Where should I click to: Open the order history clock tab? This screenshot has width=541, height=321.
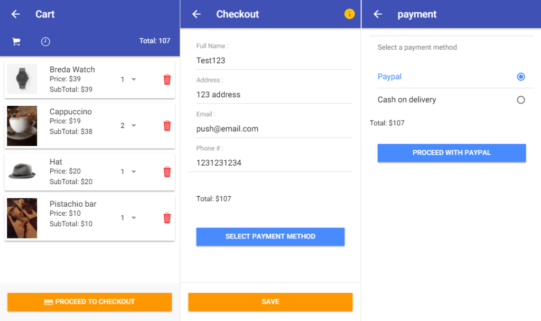pos(45,42)
